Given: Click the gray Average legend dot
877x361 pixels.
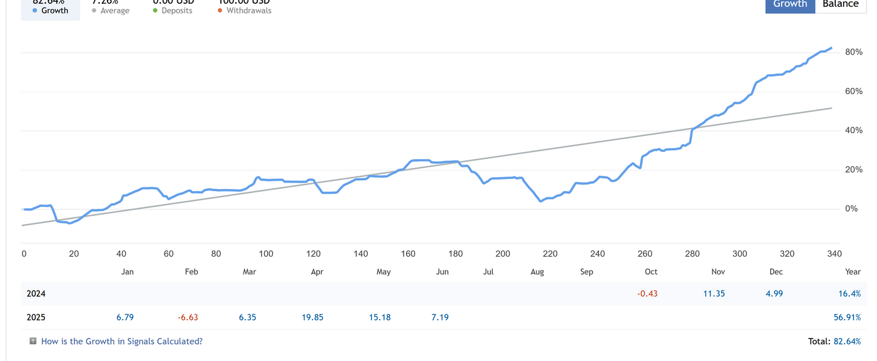Looking at the screenshot, I should pos(94,11).
